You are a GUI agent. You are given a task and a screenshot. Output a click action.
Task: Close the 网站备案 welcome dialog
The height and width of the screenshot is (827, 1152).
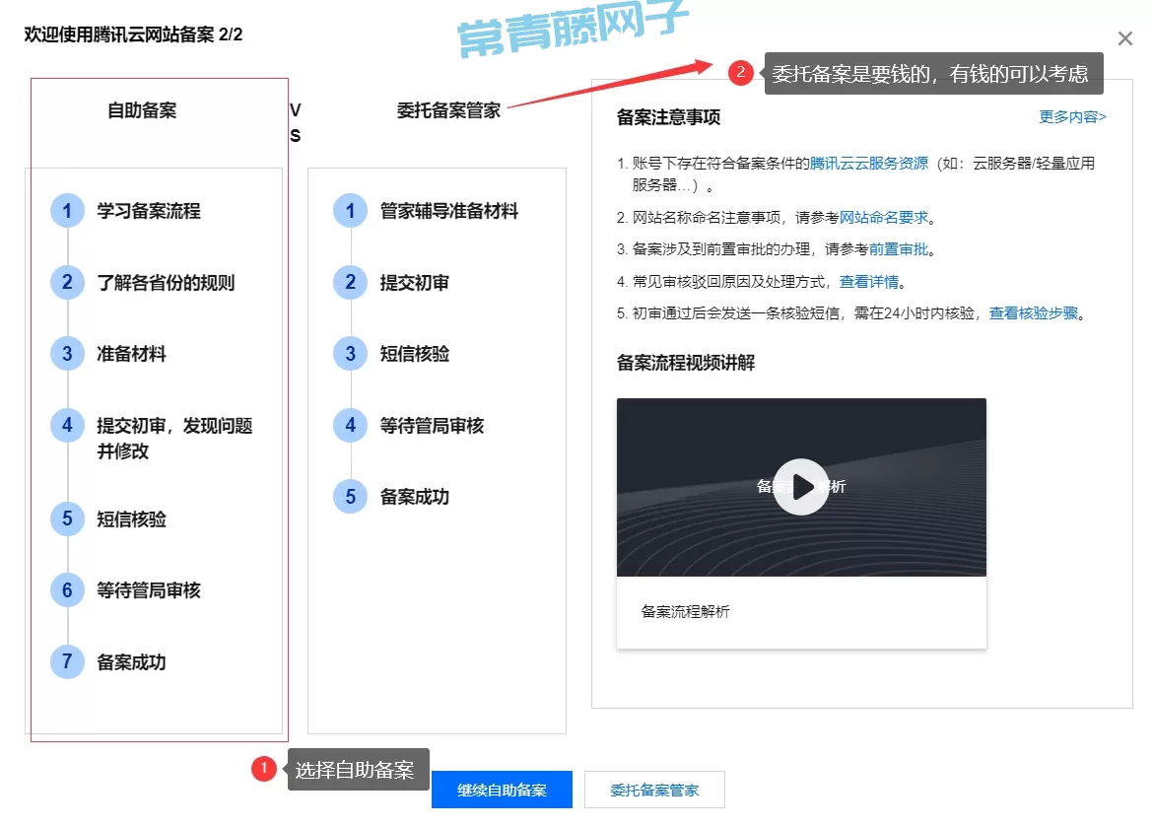(1124, 38)
